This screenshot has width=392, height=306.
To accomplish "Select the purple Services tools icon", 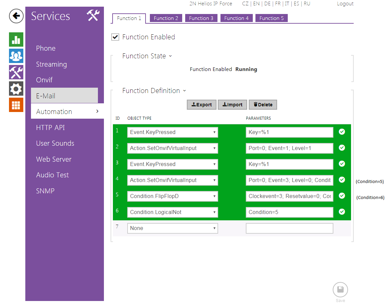I will click(16, 72).
